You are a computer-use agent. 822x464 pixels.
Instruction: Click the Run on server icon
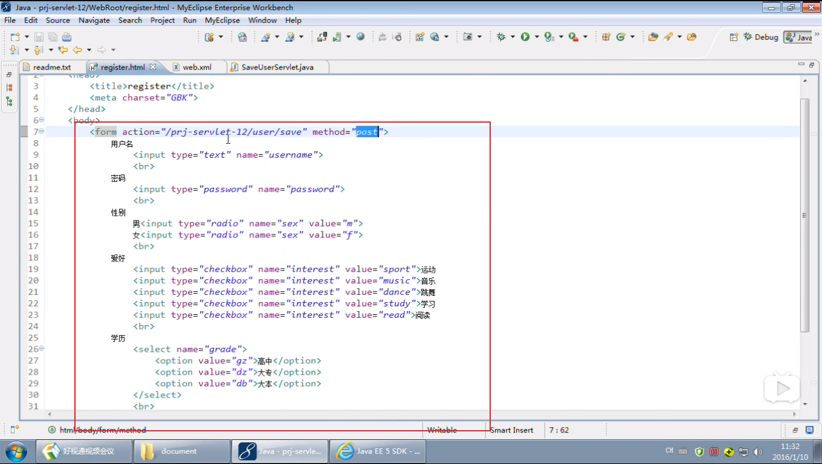click(337, 37)
